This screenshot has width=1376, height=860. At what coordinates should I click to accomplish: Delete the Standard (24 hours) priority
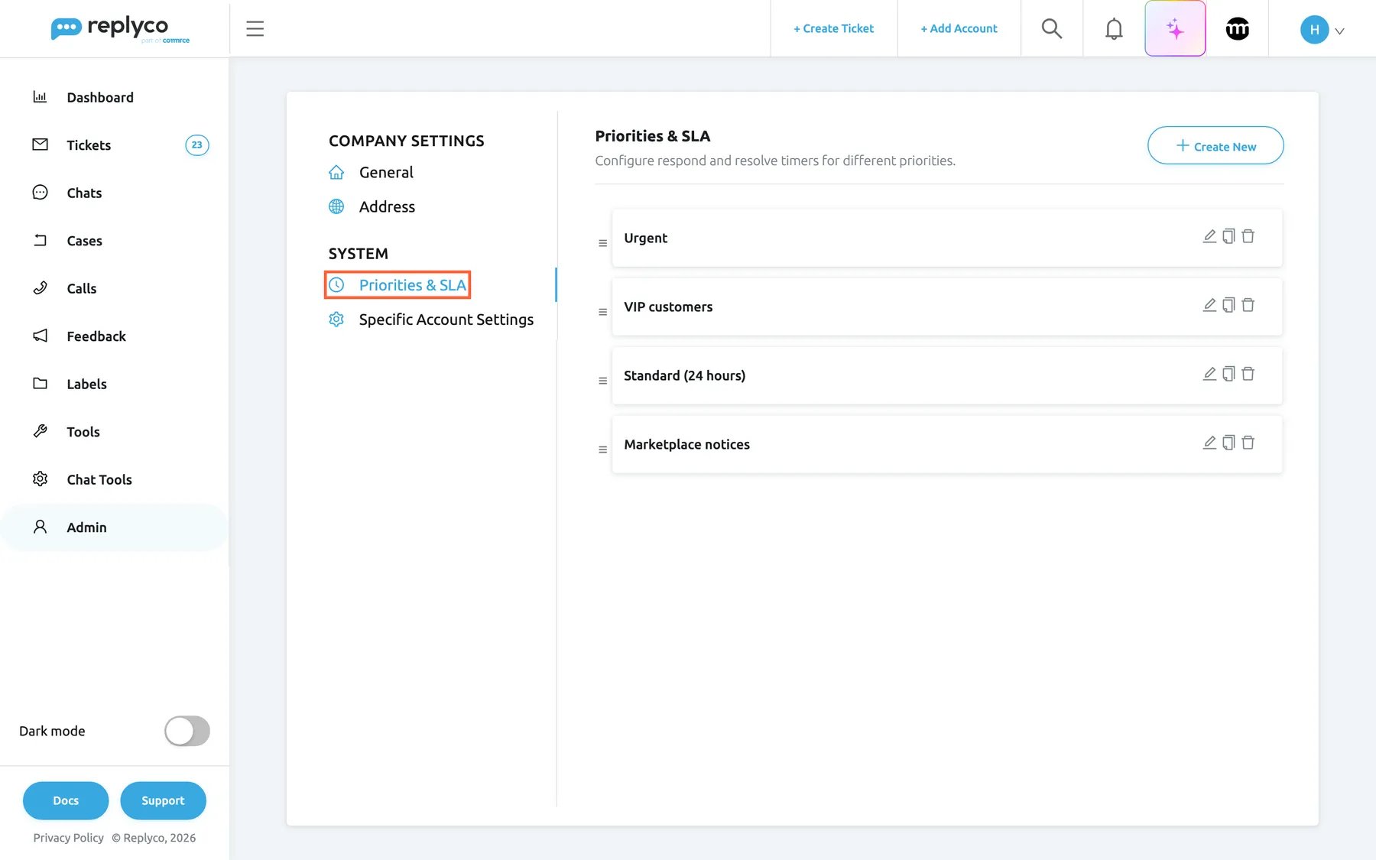coord(1248,374)
